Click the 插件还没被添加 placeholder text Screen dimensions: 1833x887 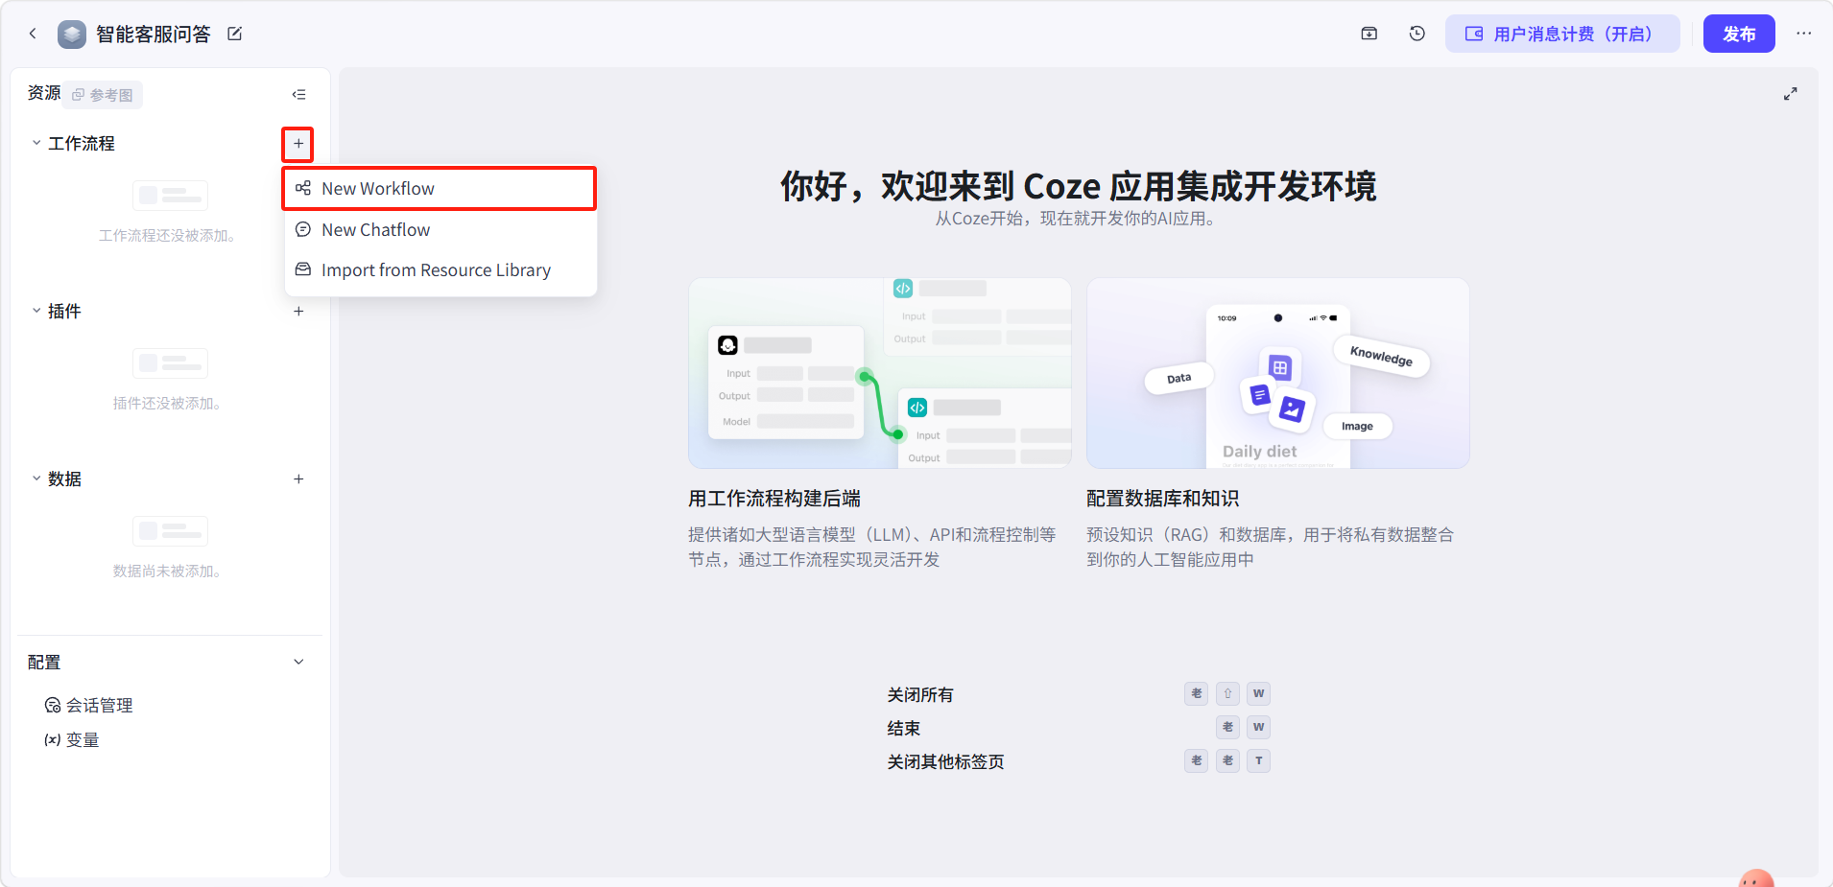tap(169, 404)
